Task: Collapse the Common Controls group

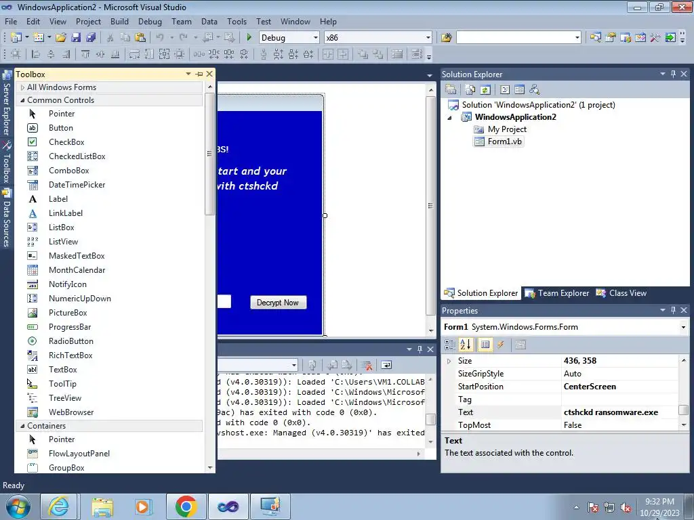Action: point(22,100)
